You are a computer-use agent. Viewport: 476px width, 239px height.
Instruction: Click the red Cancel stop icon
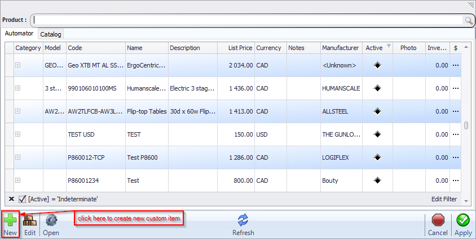(x=438, y=220)
